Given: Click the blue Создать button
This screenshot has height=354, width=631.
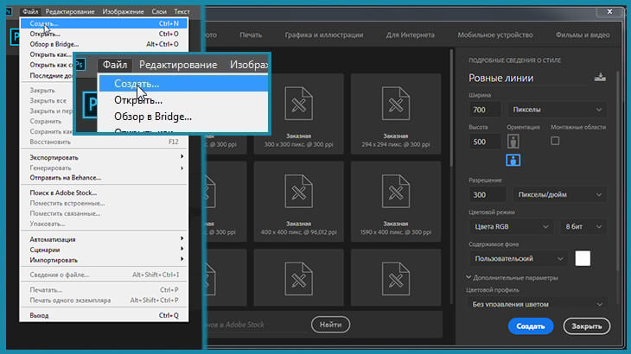Looking at the screenshot, I should (531, 326).
